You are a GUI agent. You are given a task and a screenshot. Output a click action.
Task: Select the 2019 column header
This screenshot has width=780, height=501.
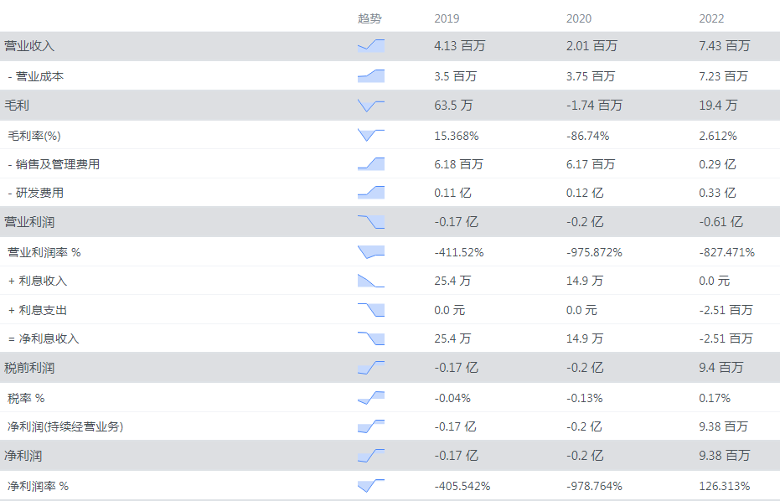pos(447,18)
